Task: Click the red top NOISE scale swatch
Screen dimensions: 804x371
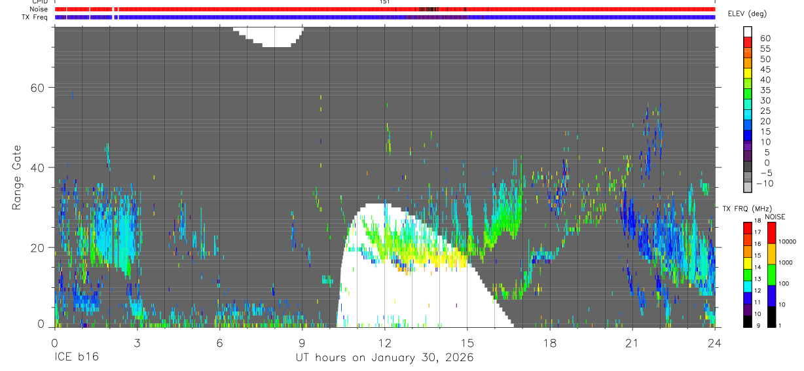Action: pyautogui.click(x=771, y=233)
